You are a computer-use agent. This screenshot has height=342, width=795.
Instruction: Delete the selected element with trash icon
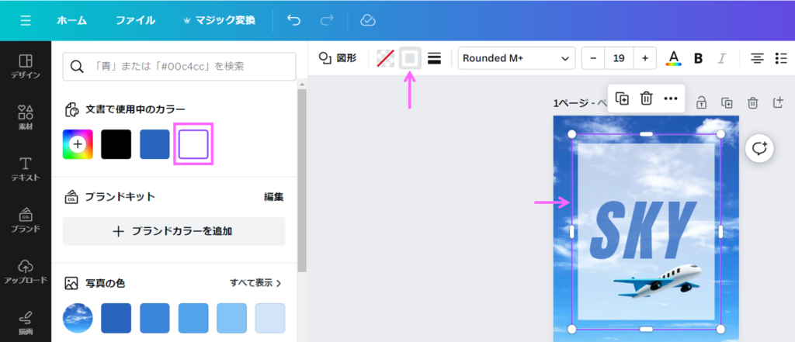646,98
